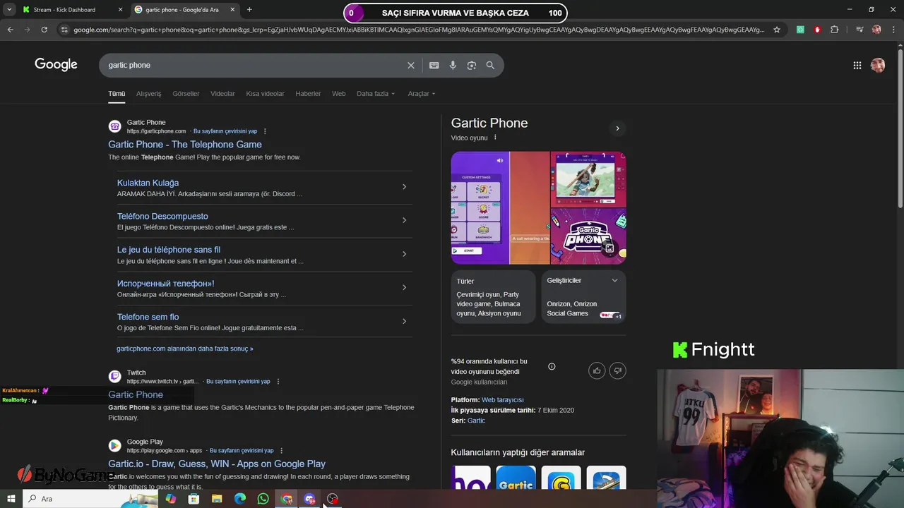Open Chrome's three-dot menu
The image size is (904, 508).
tap(893, 30)
